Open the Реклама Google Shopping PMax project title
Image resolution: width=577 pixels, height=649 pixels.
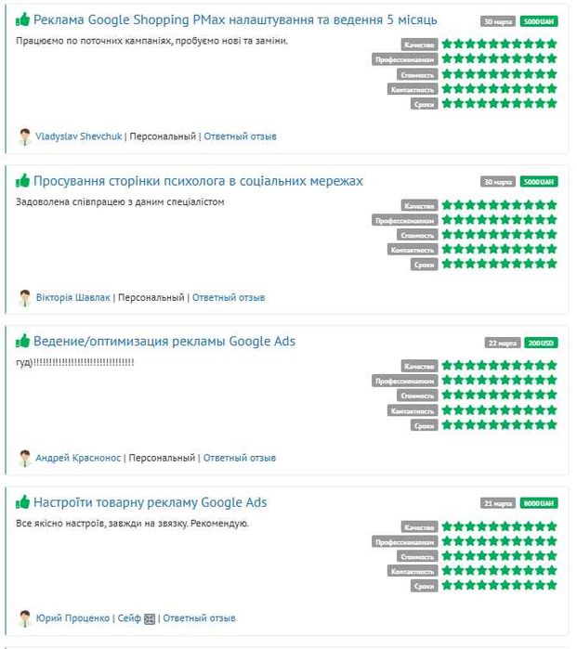tap(235, 19)
